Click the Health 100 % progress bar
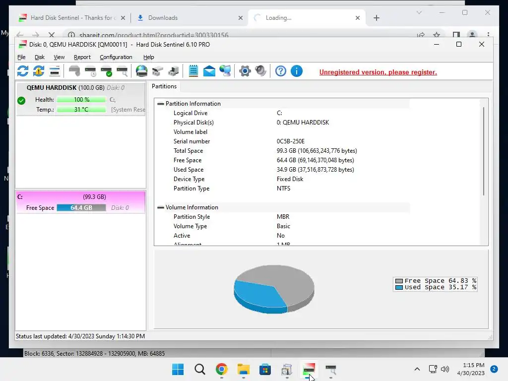Viewport: 508px width, 381px height. [81, 99]
